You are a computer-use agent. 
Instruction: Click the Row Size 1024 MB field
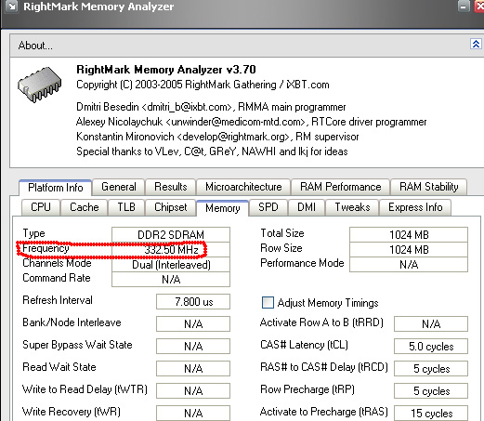(409, 249)
